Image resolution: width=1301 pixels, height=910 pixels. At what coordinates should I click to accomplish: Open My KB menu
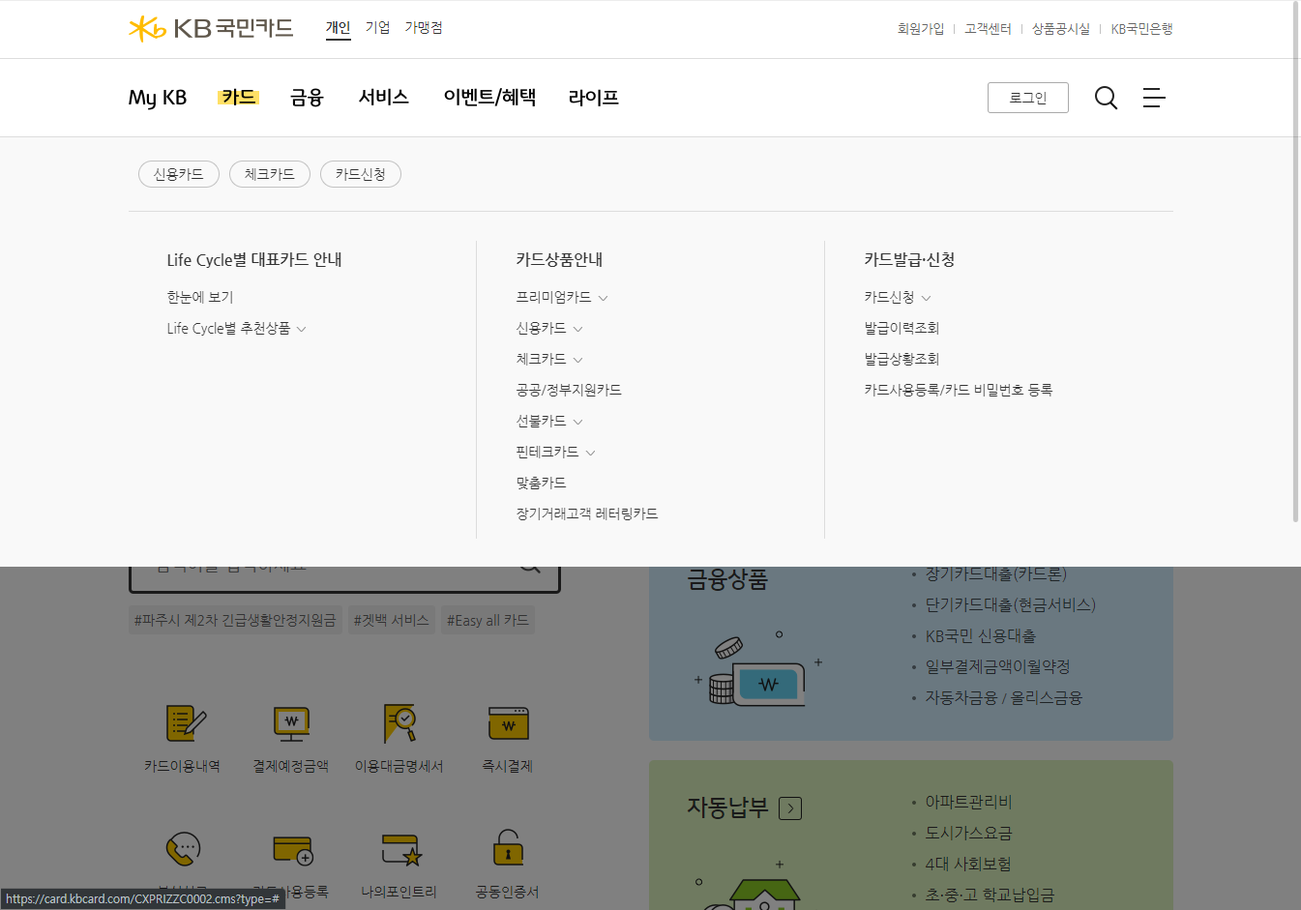(158, 98)
